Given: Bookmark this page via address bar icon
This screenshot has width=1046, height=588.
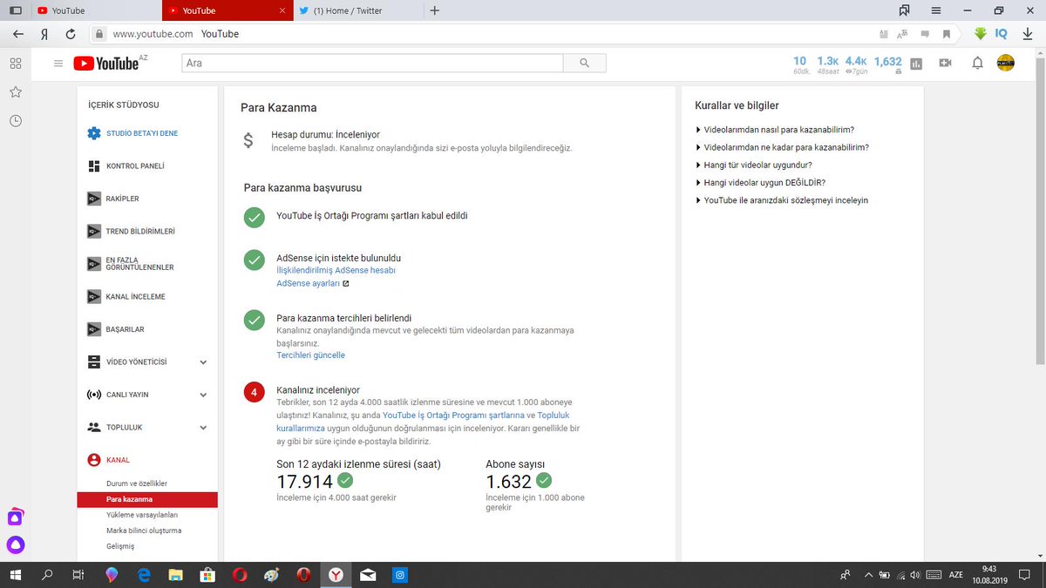Looking at the screenshot, I should click(947, 34).
